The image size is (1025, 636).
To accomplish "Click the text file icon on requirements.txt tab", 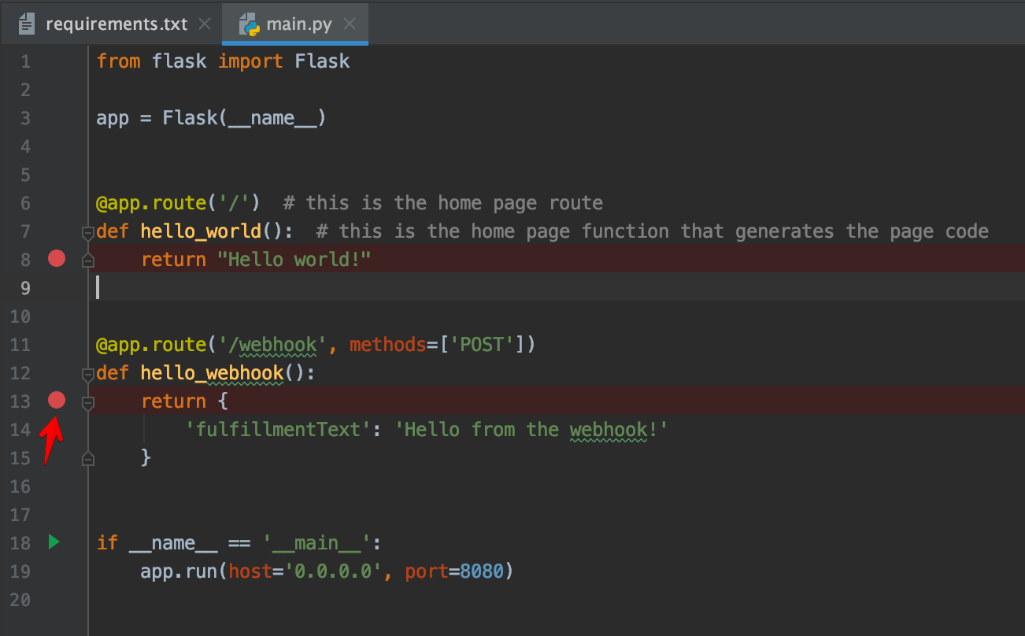I will (27, 24).
